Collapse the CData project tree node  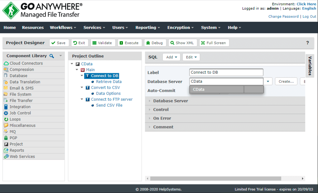point(72,64)
